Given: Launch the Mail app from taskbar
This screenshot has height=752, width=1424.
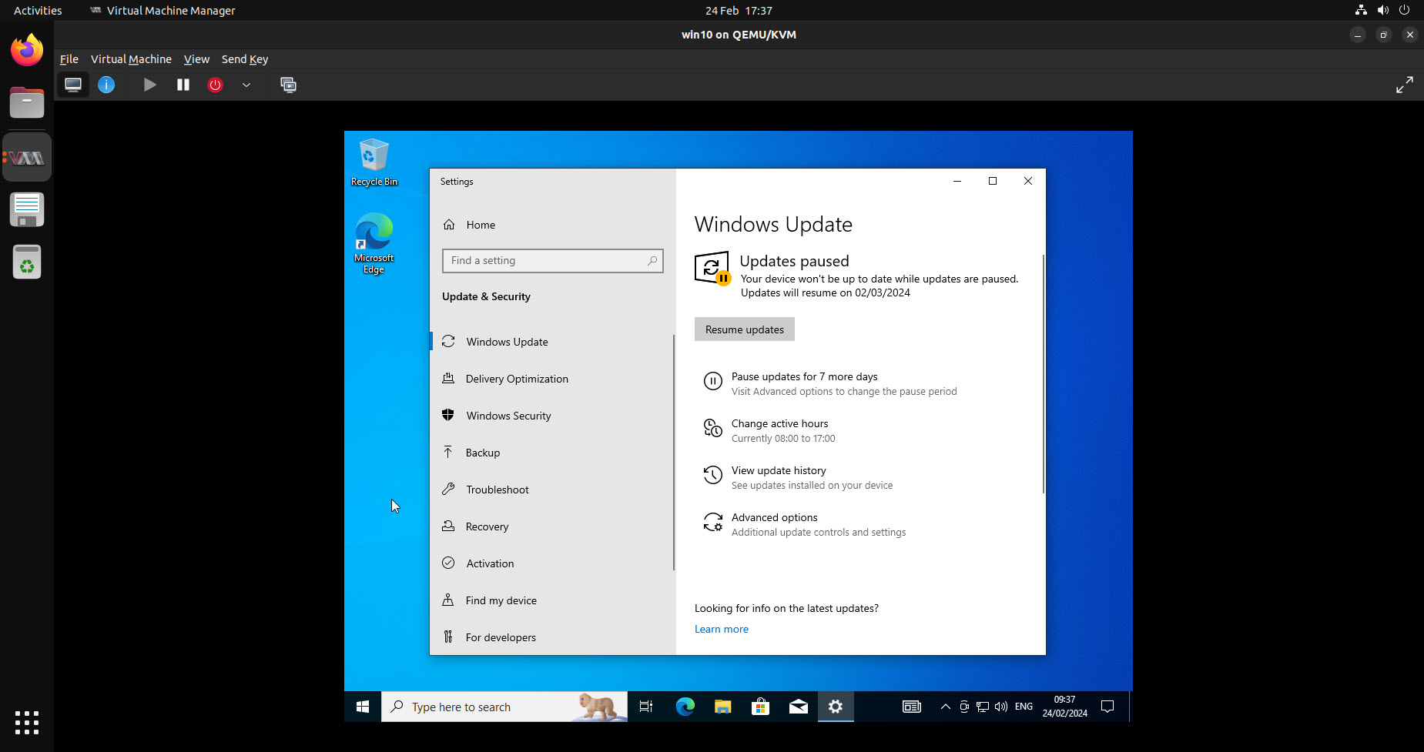Looking at the screenshot, I should coord(798,707).
